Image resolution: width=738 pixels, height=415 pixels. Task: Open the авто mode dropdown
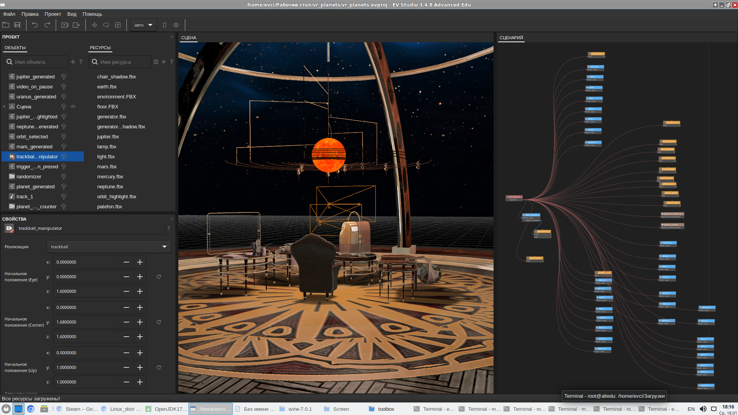[143, 25]
